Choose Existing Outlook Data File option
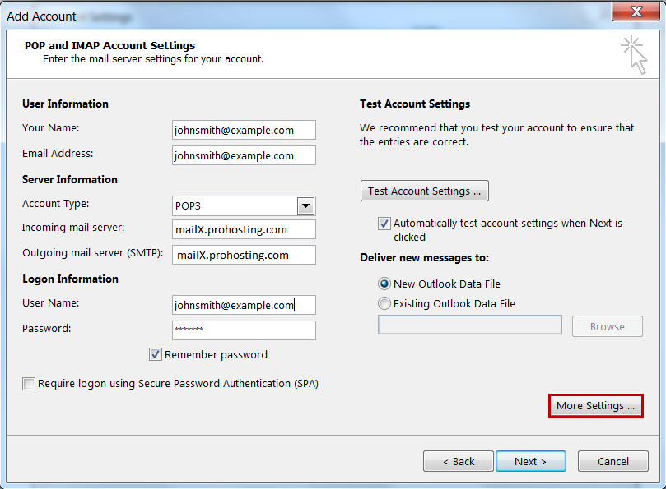This screenshot has width=666, height=489. 384,303
